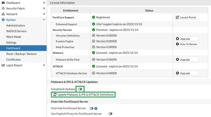Click Evasion Engine Version 0.00008 text

106,41
